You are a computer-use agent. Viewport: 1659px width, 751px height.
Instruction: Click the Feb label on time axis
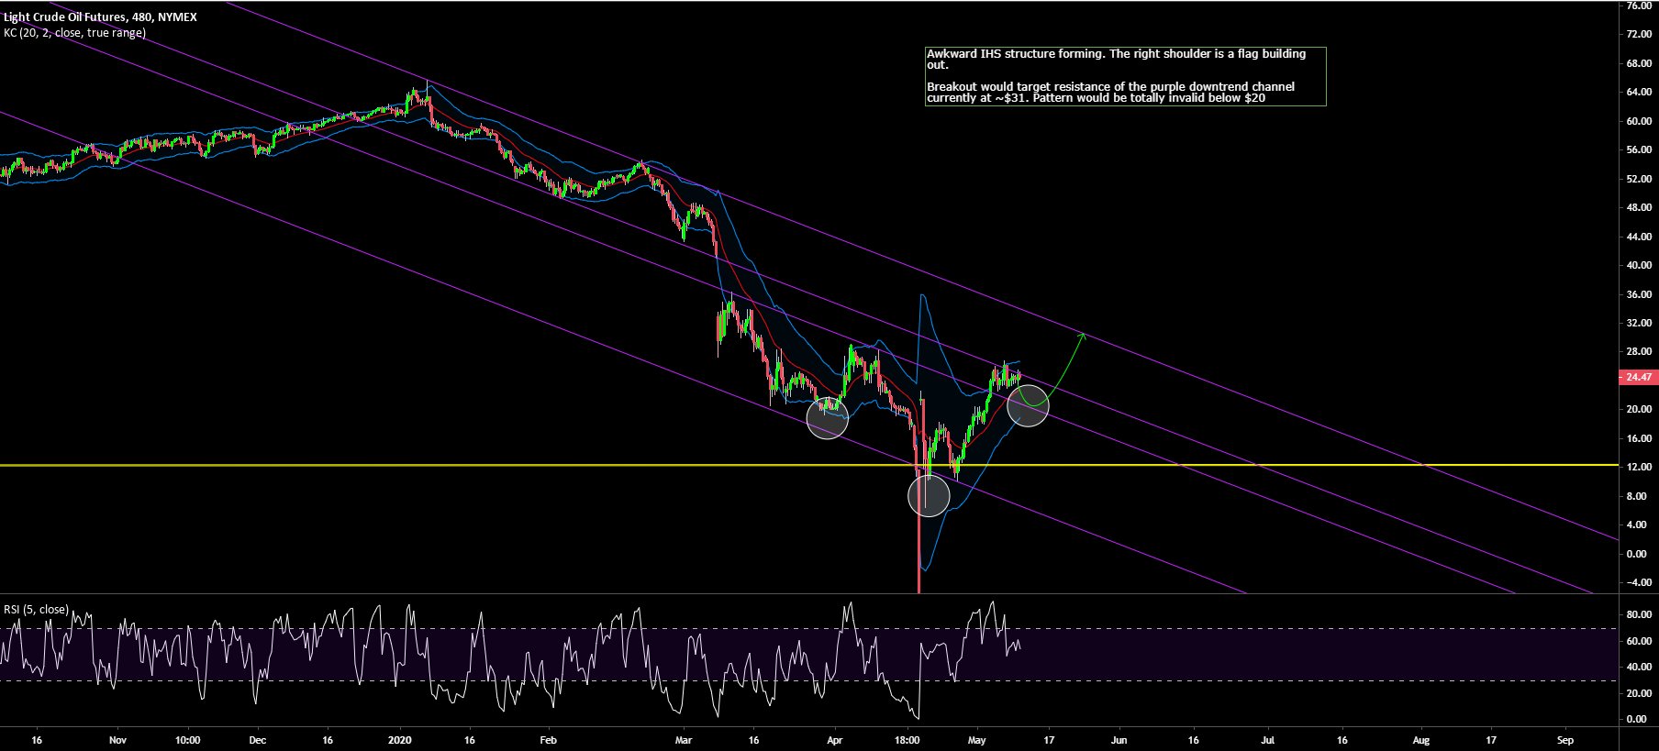[x=548, y=739]
